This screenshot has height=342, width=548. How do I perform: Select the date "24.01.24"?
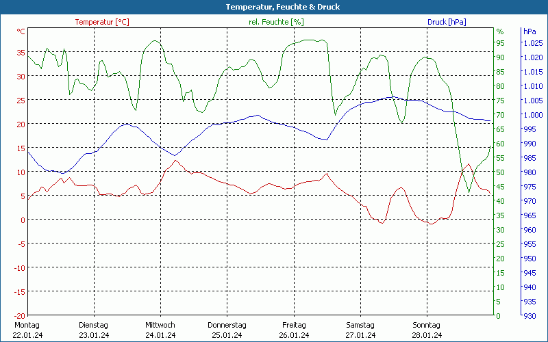point(160,335)
